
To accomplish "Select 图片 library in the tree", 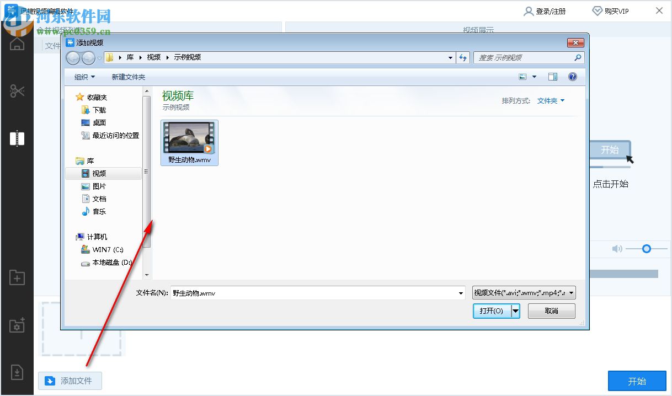I will click(94, 186).
